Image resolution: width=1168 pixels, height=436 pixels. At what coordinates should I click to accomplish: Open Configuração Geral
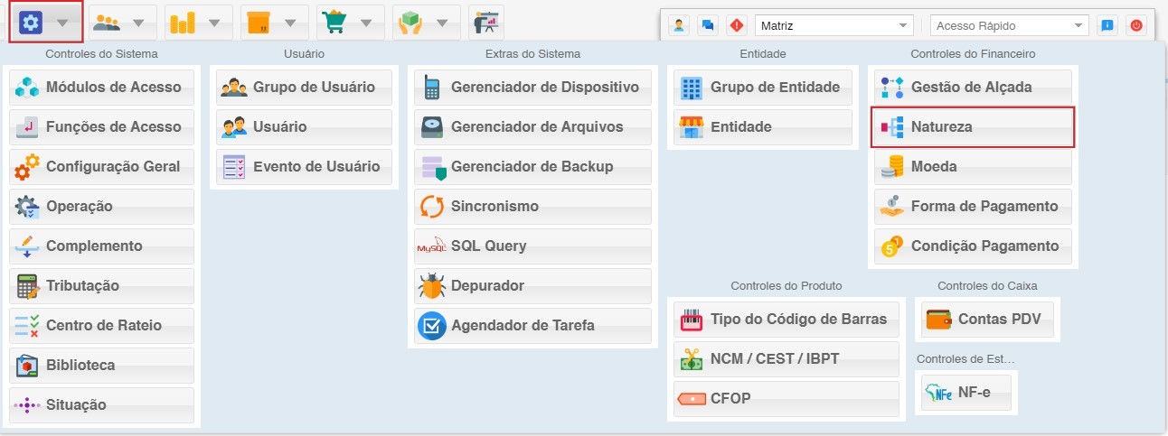click(x=102, y=167)
